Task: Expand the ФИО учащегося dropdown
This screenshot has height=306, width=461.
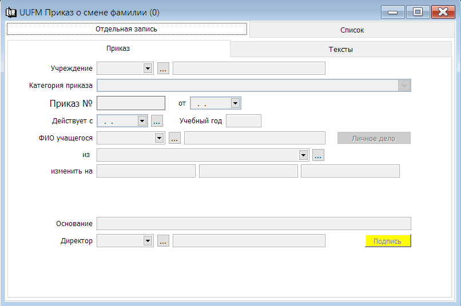Action: coord(159,138)
